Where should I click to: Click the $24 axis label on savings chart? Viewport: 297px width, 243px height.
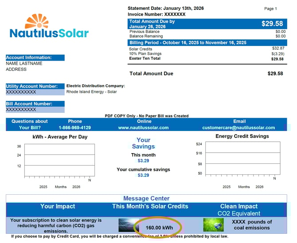199,144
